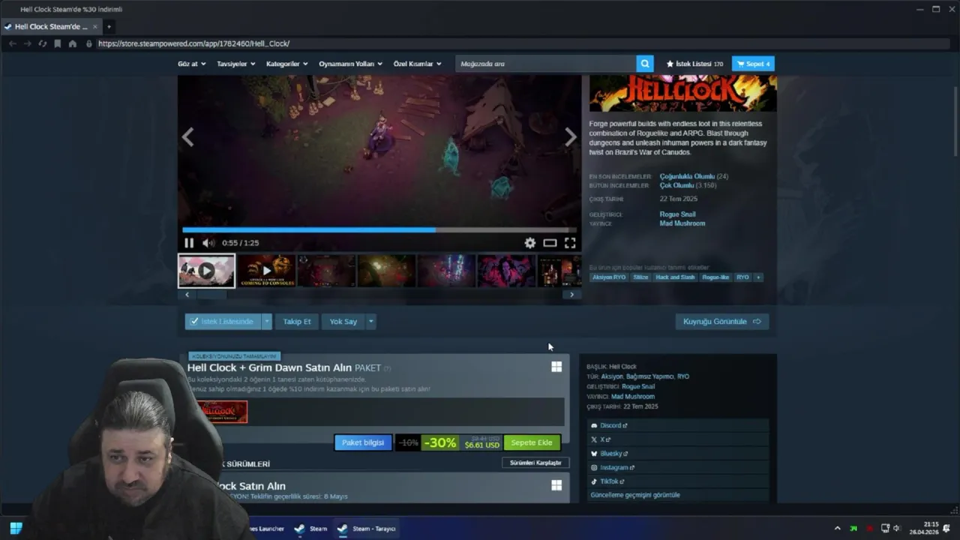Click the Paket bilgisi button
Image resolution: width=960 pixels, height=540 pixels.
tap(363, 442)
